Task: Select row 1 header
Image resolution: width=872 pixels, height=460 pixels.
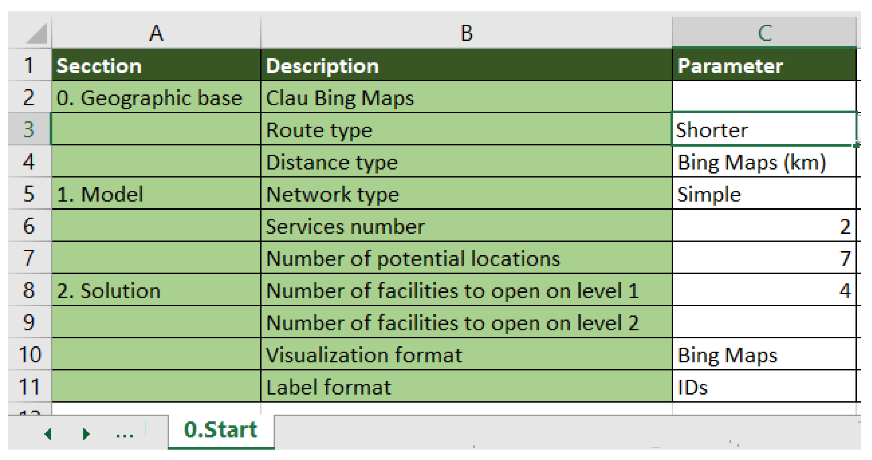Action: pyautogui.click(x=29, y=65)
